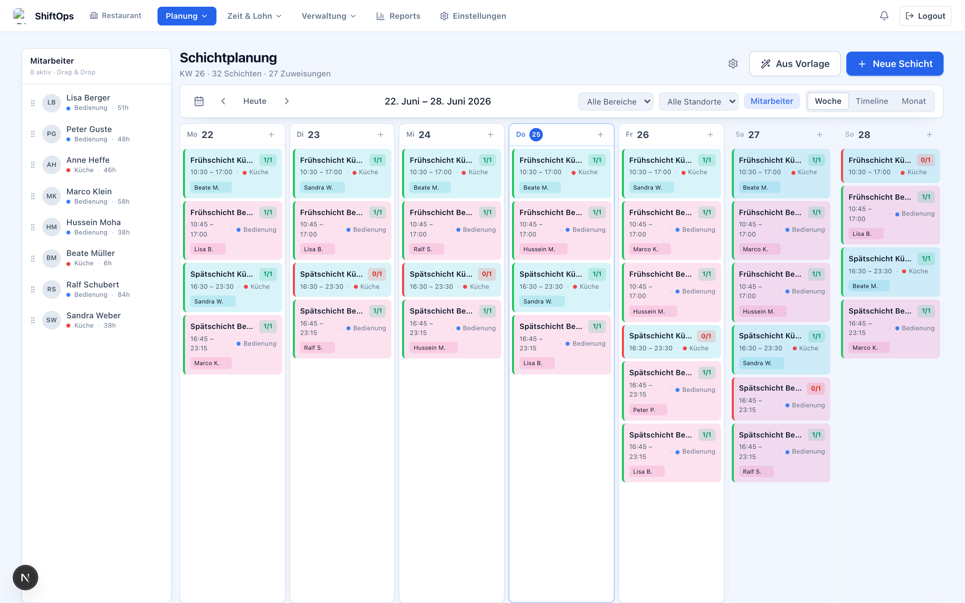Grab drag handle for Hussein Moha

point(33,227)
